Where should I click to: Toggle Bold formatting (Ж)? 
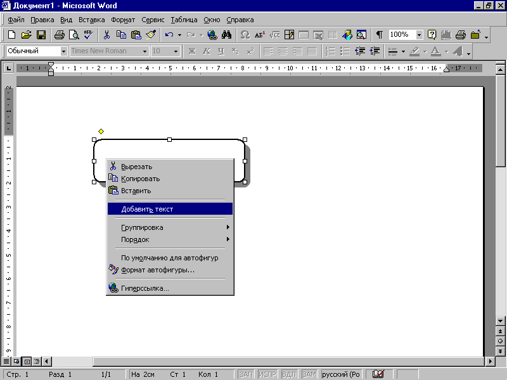[192, 51]
